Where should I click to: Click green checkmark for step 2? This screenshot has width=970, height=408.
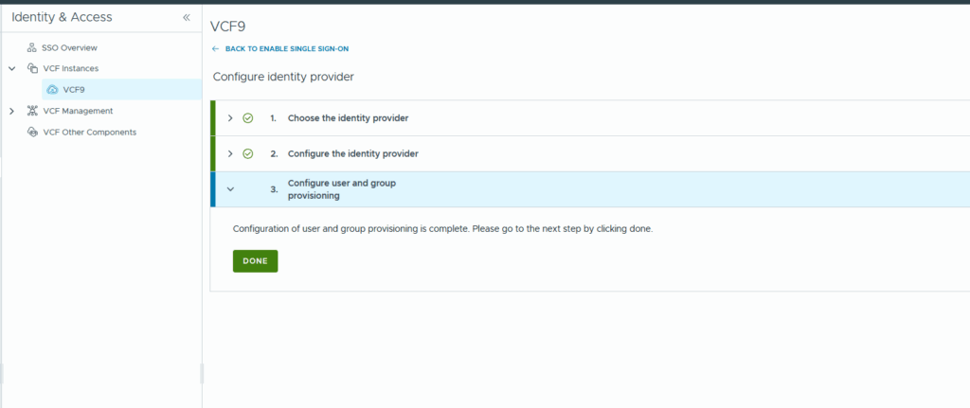pyautogui.click(x=248, y=153)
